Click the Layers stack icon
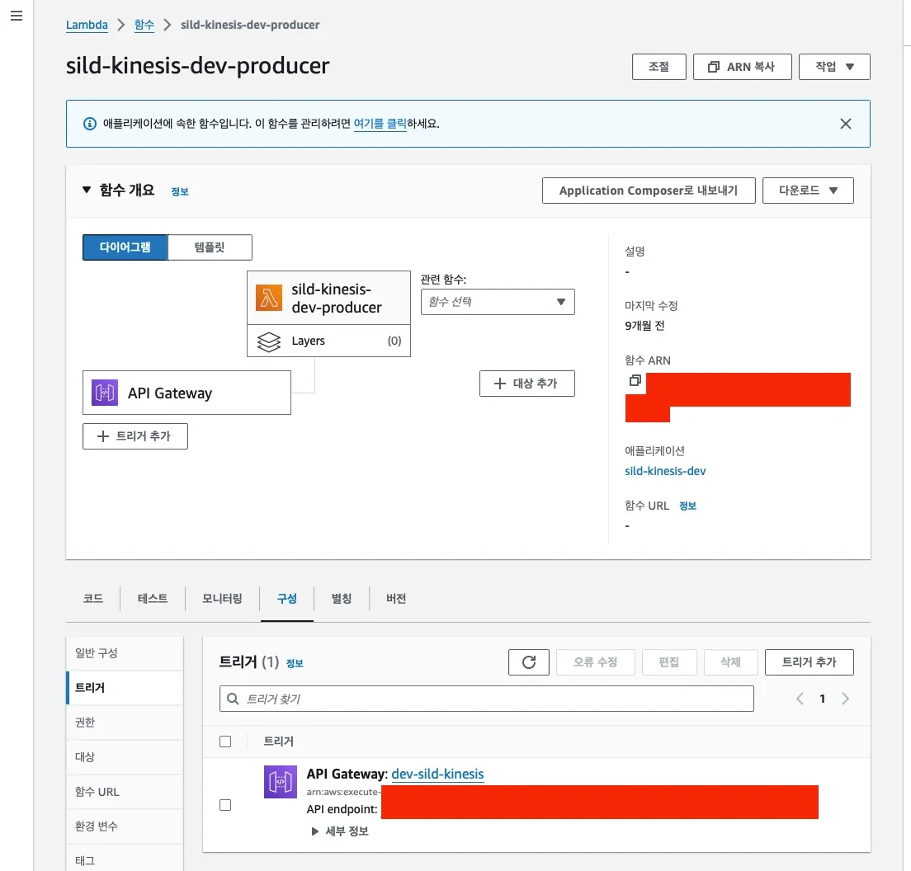 [x=269, y=341]
